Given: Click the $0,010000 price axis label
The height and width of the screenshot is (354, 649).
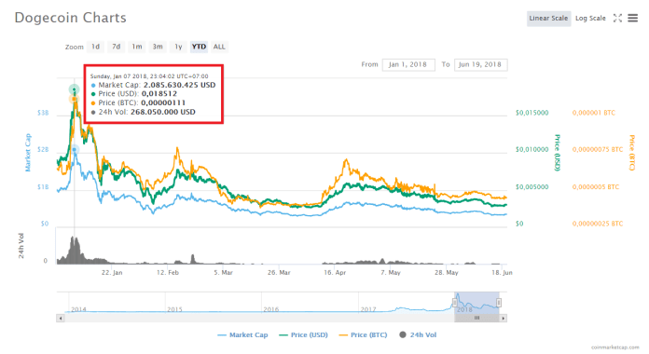Looking at the screenshot, I should [x=532, y=149].
